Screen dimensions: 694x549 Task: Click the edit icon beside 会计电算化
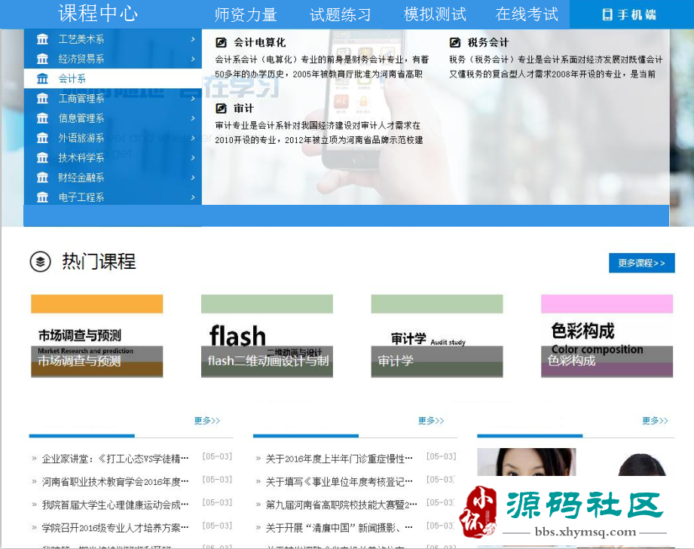tap(221, 42)
